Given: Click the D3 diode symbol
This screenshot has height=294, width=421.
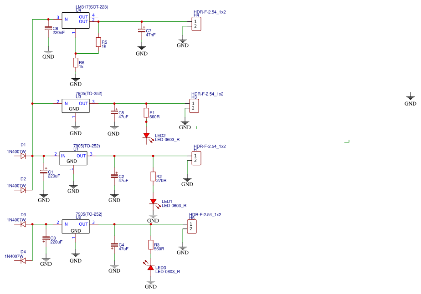Looking at the screenshot, I should pyautogui.click(x=23, y=224).
